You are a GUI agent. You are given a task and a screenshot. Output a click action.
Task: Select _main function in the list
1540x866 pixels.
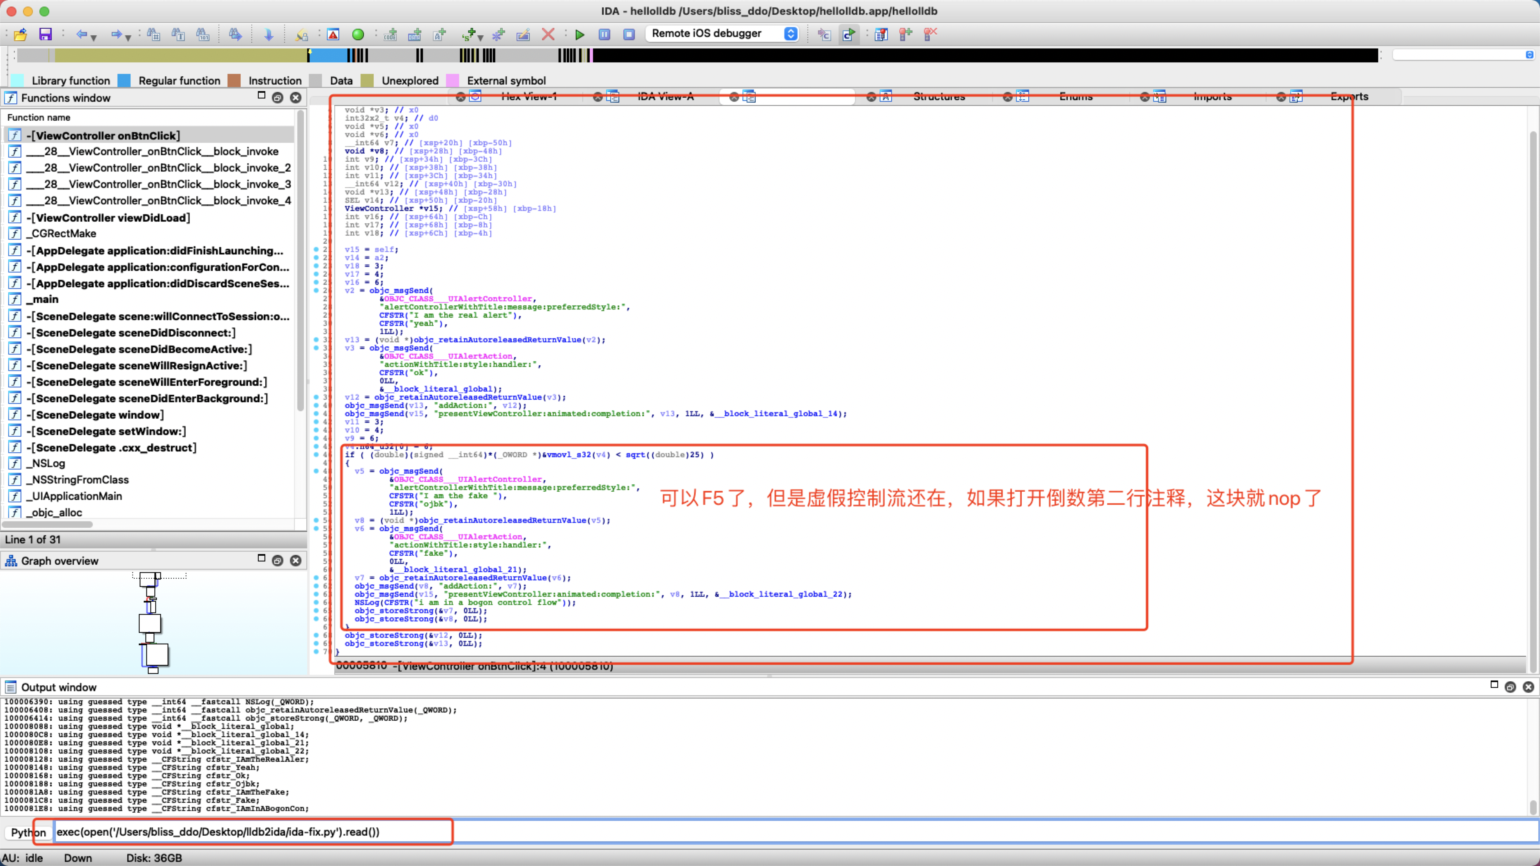42,300
